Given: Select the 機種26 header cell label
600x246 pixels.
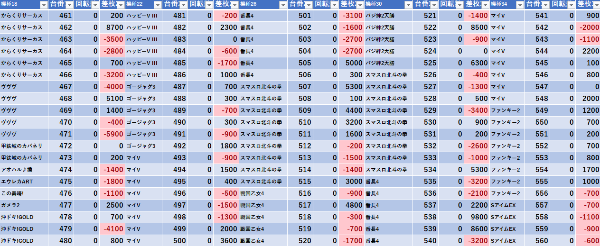Looking at the screenshot, I should 249,5.
